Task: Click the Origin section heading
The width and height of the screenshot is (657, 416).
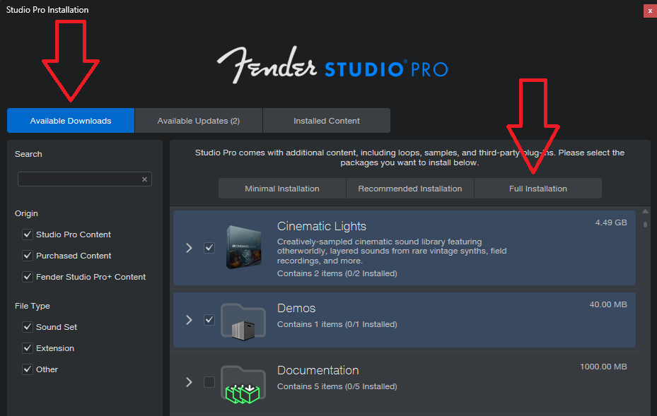Action: (x=26, y=213)
